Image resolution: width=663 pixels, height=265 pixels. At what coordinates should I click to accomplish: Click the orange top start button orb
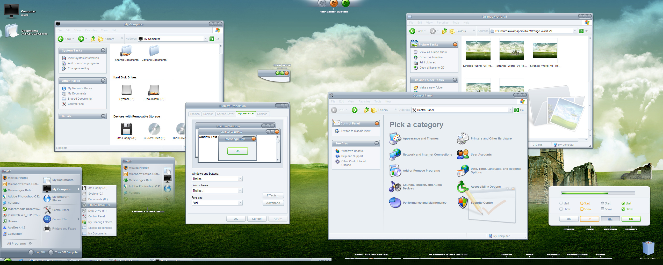(334, 3)
